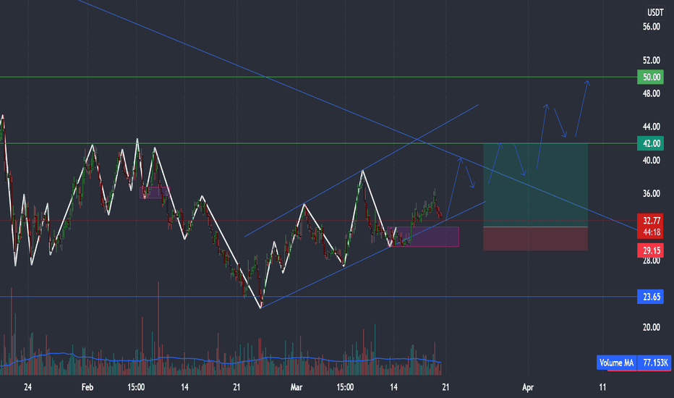
Task: Click the 36.00 price axis value
Action: coord(651,194)
